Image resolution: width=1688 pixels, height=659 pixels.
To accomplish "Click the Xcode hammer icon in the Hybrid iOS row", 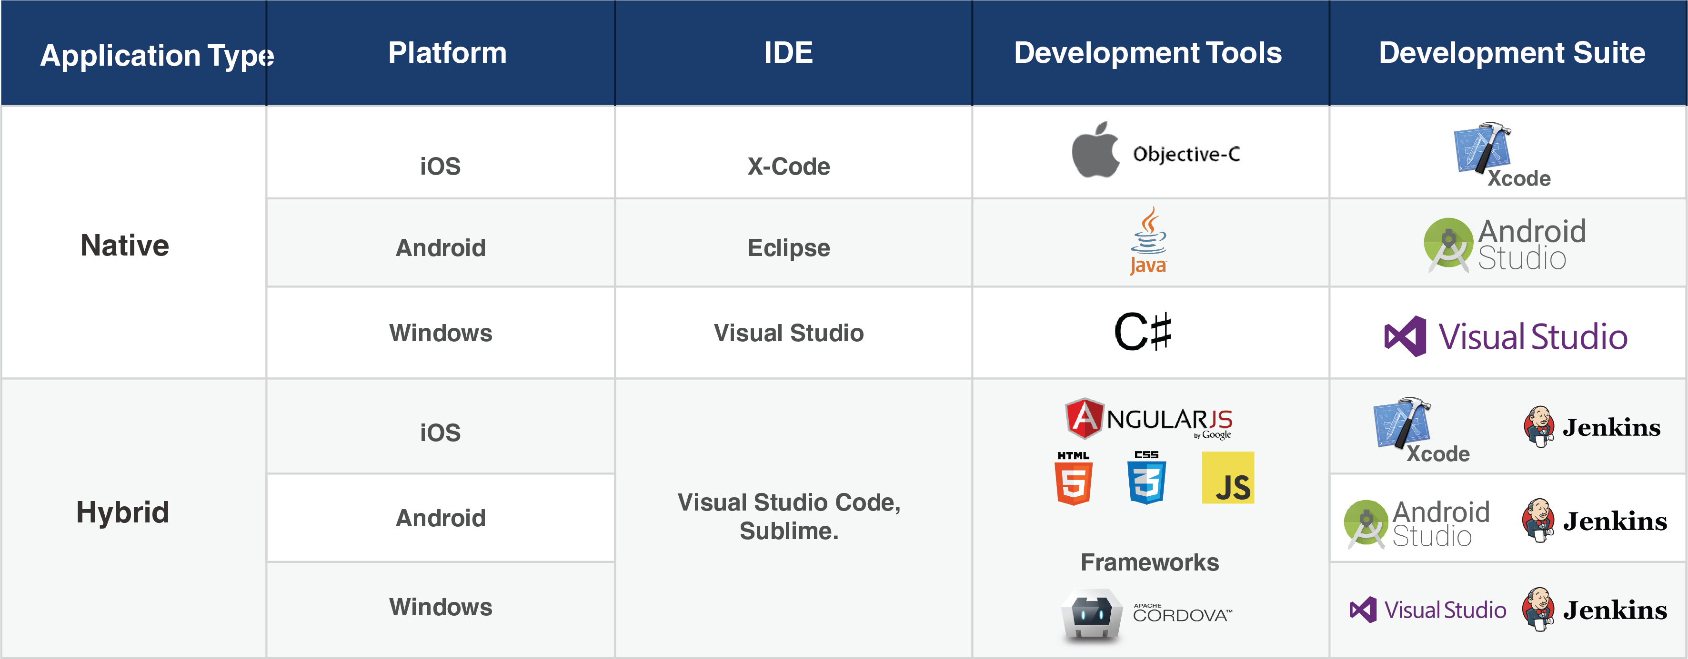I will (x=1402, y=423).
